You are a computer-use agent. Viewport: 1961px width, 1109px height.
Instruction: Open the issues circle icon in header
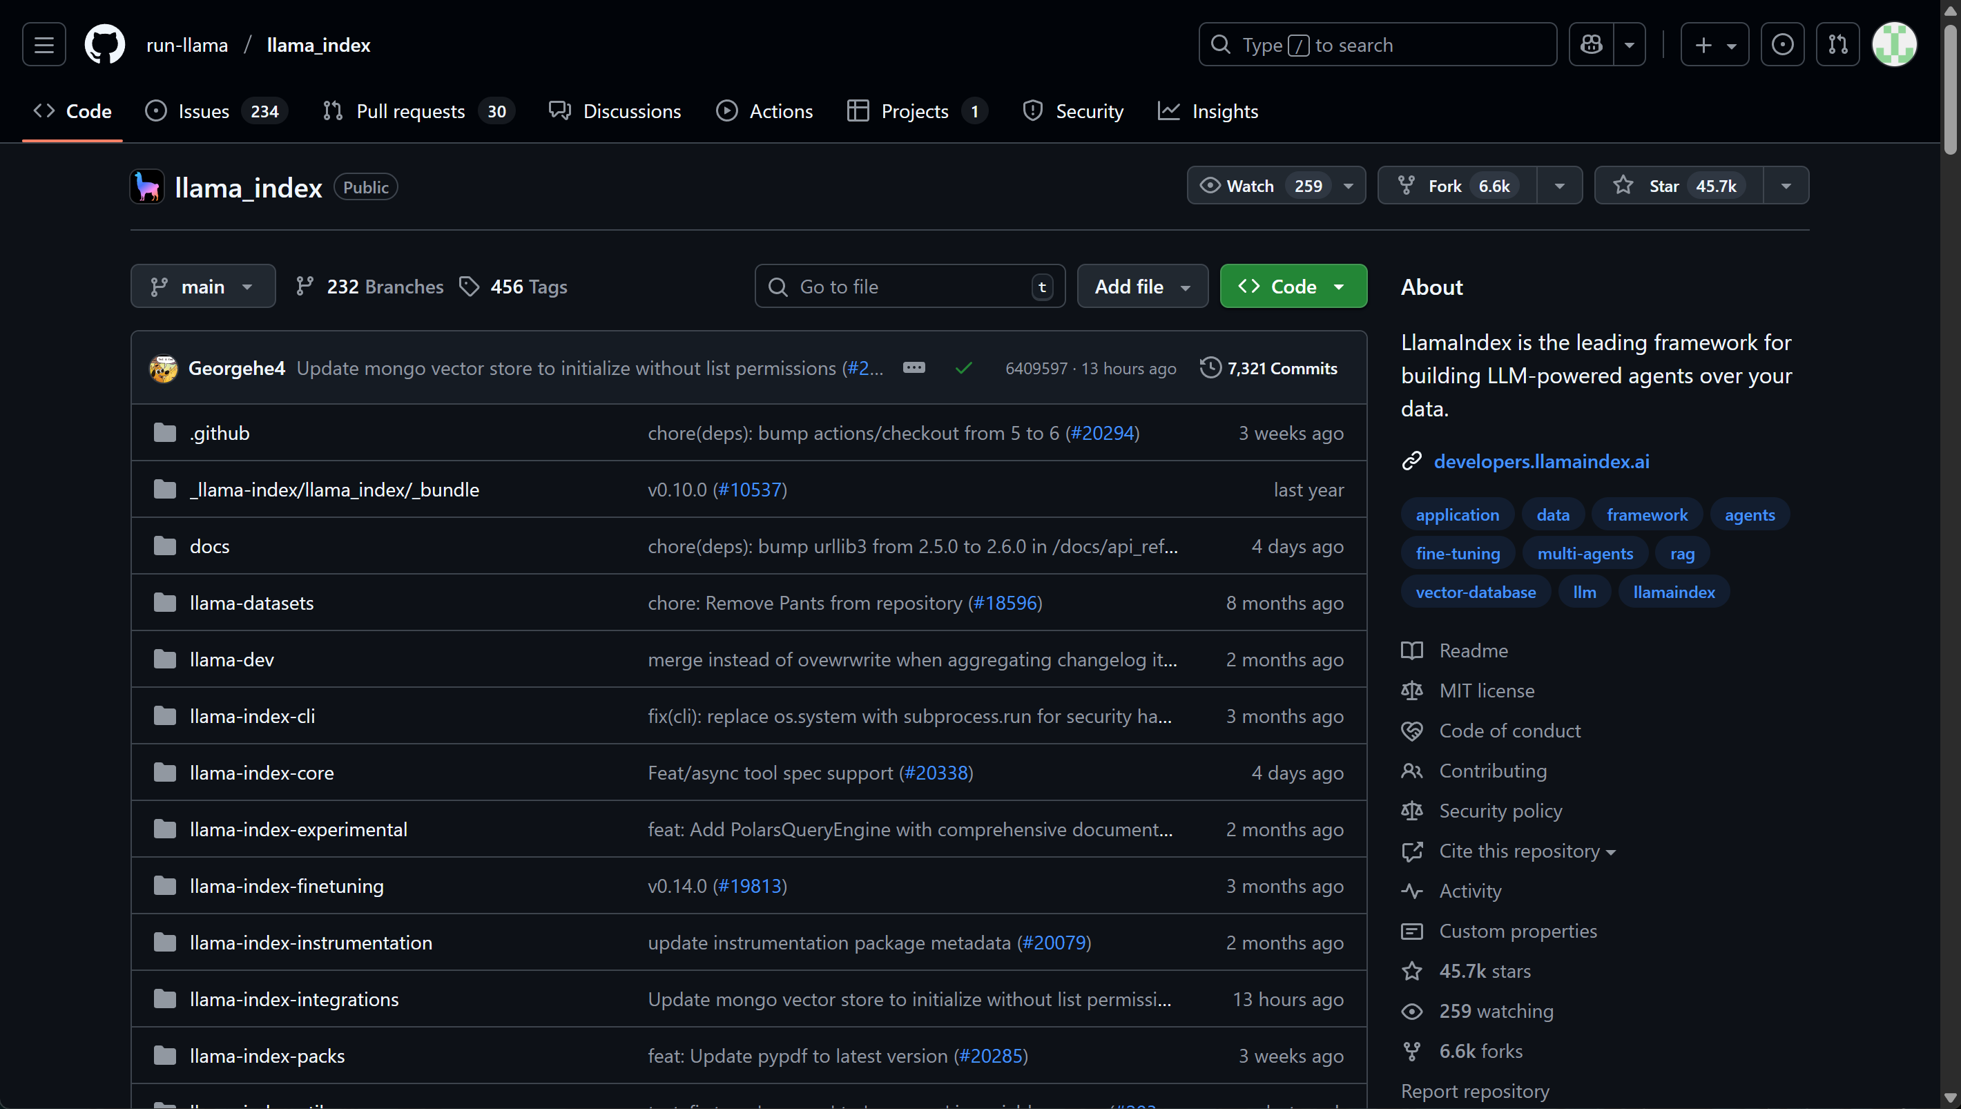[1782, 45]
